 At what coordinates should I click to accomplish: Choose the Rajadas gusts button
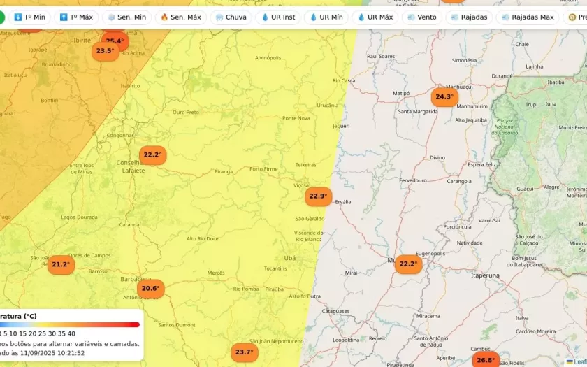coord(469,17)
